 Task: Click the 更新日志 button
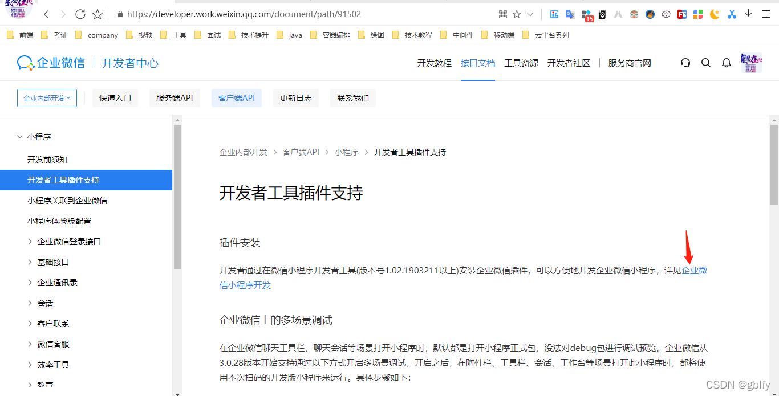(295, 97)
